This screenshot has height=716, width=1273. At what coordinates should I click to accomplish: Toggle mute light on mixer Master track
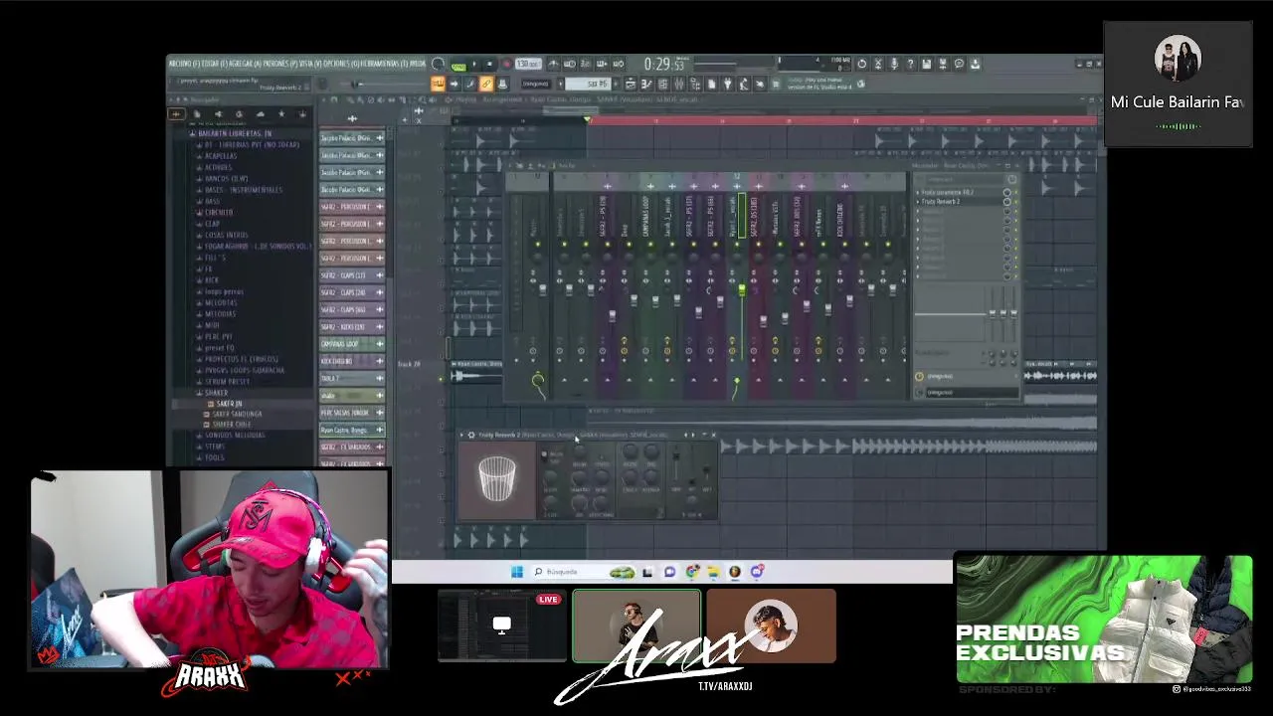pyautogui.click(x=537, y=245)
